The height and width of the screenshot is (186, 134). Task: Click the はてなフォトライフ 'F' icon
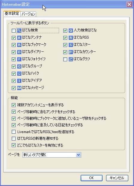coord(19,59)
